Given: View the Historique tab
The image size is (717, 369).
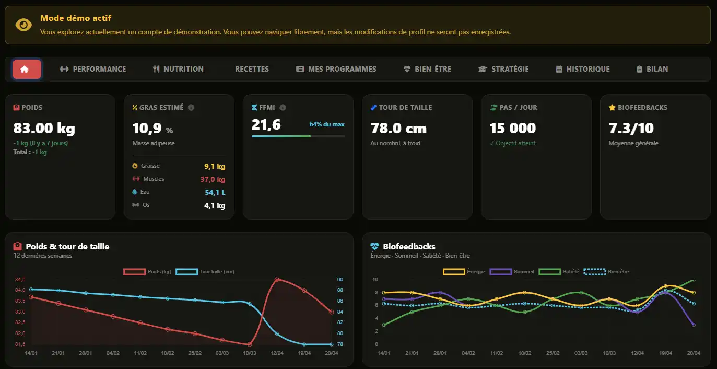Looking at the screenshot, I should [582, 69].
